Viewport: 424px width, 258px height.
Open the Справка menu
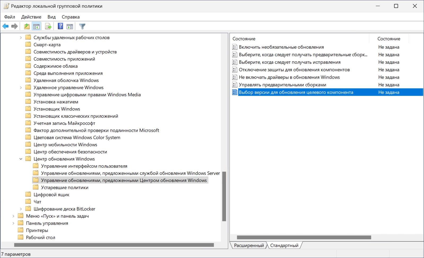click(x=71, y=17)
